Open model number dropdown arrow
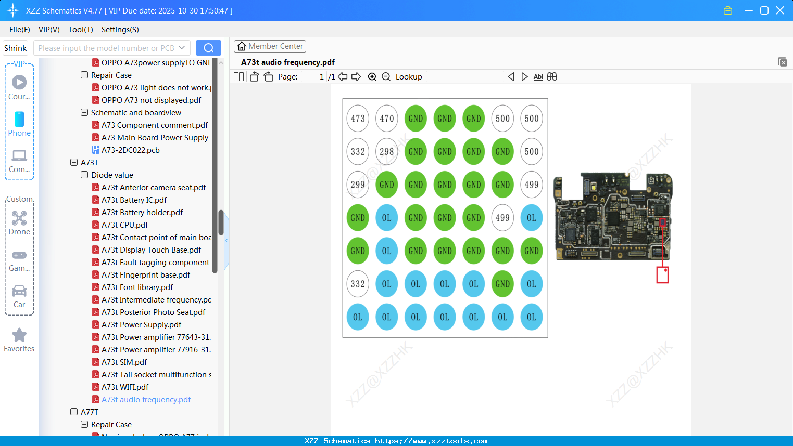The image size is (793, 446). [182, 48]
